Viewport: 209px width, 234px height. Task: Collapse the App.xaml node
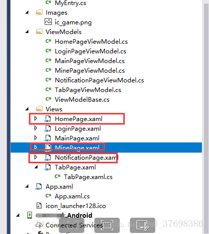(x=27, y=187)
